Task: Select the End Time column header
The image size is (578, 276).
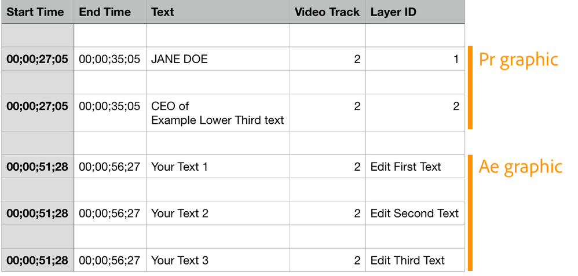Action: (105, 12)
